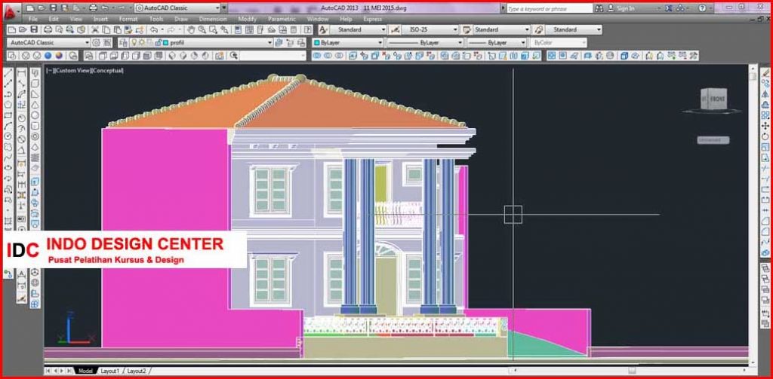The width and height of the screenshot is (773, 379).
Task: Open the Insert menu
Action: [x=100, y=19]
